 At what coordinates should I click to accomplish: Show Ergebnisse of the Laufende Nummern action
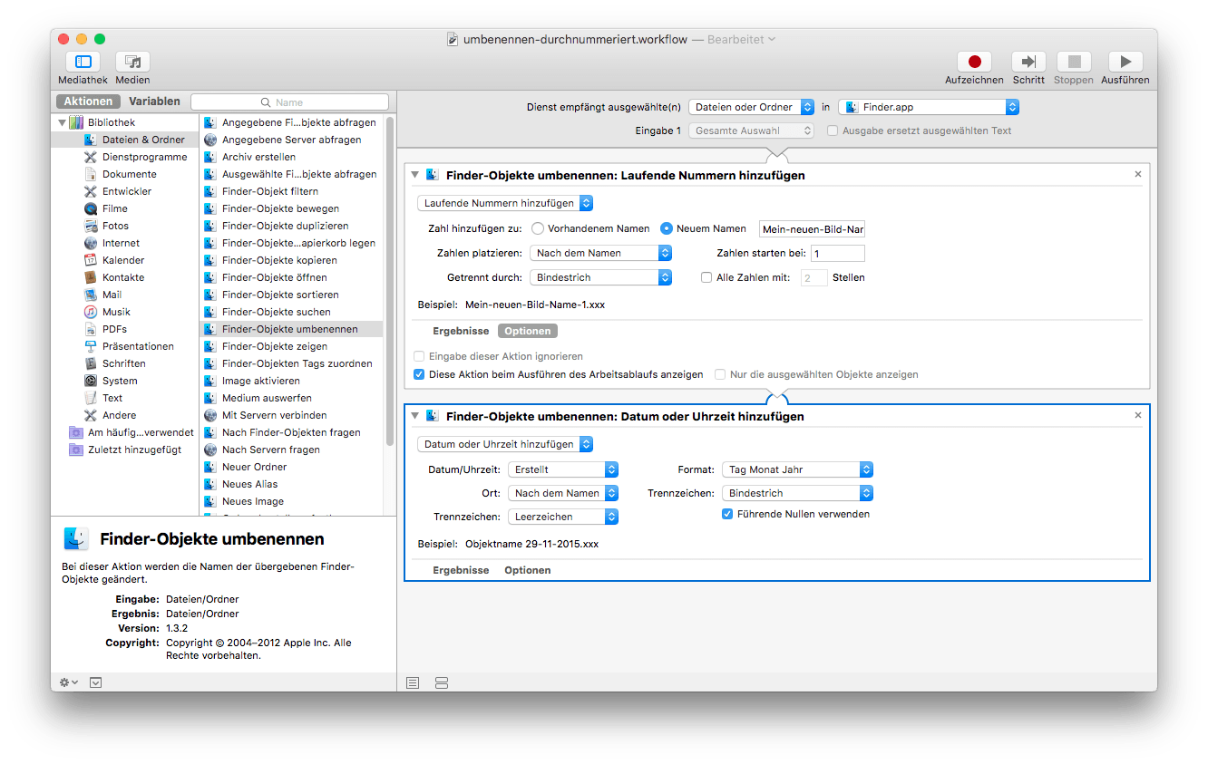(x=461, y=331)
